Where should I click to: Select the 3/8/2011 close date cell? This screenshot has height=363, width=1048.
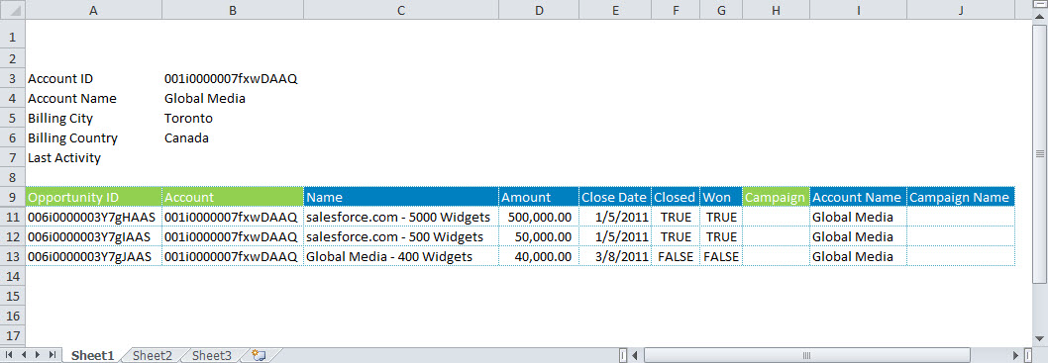coord(615,256)
